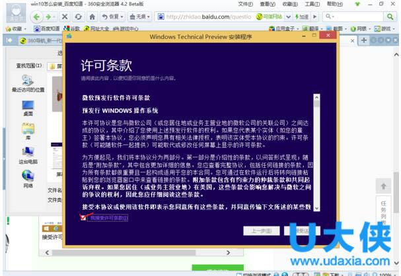The height and width of the screenshot is (276, 401).
Task: Click license text vertical scrollbar down arrow
Action: click(x=316, y=207)
